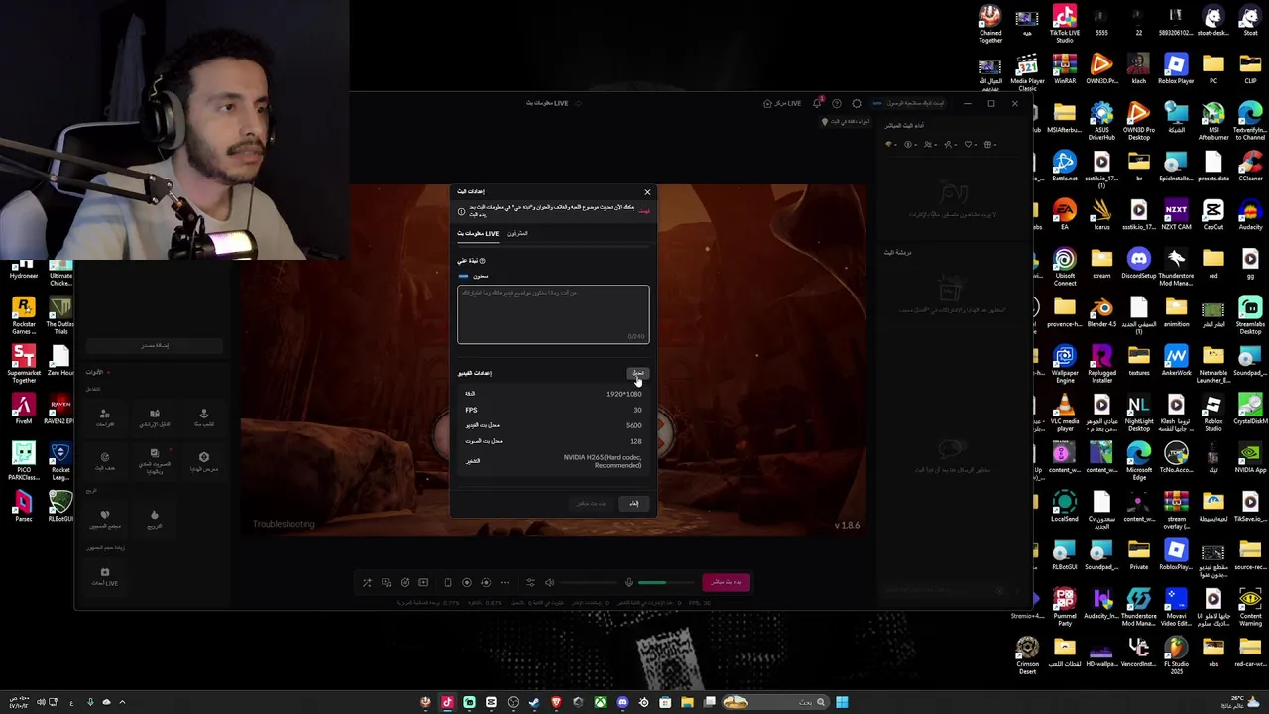Click the microphone icon in the bottom toolbar
Screen dimensions: 1269x714
628,583
